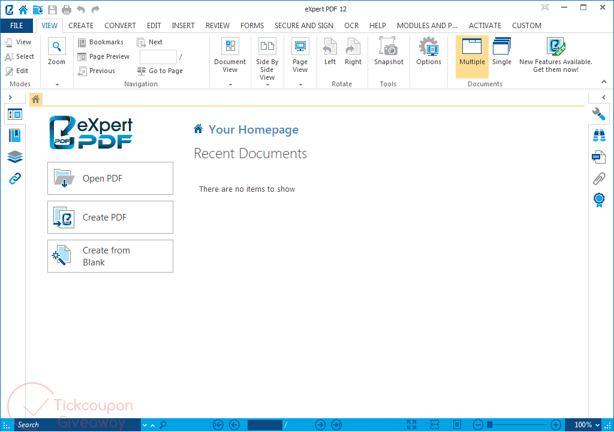The image size is (614, 432).
Task: Open search options down arrow in status bar
Action: coord(145,425)
